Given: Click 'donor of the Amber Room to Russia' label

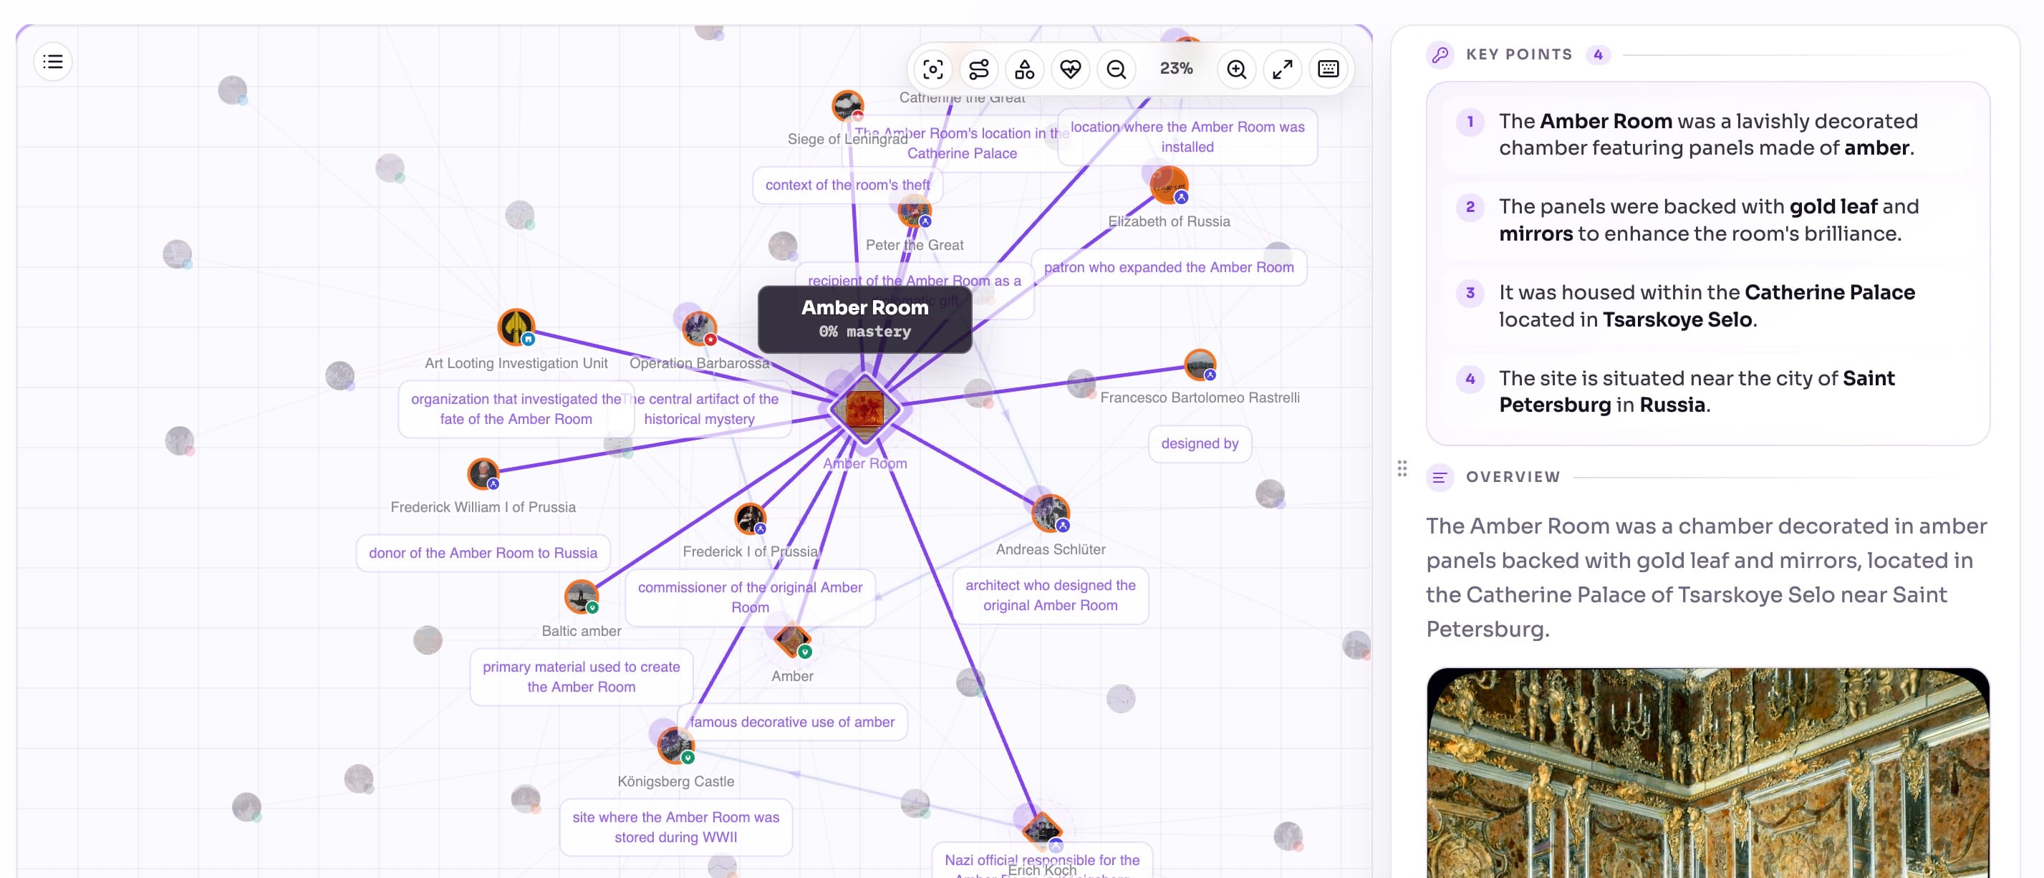Looking at the screenshot, I should click(x=483, y=553).
